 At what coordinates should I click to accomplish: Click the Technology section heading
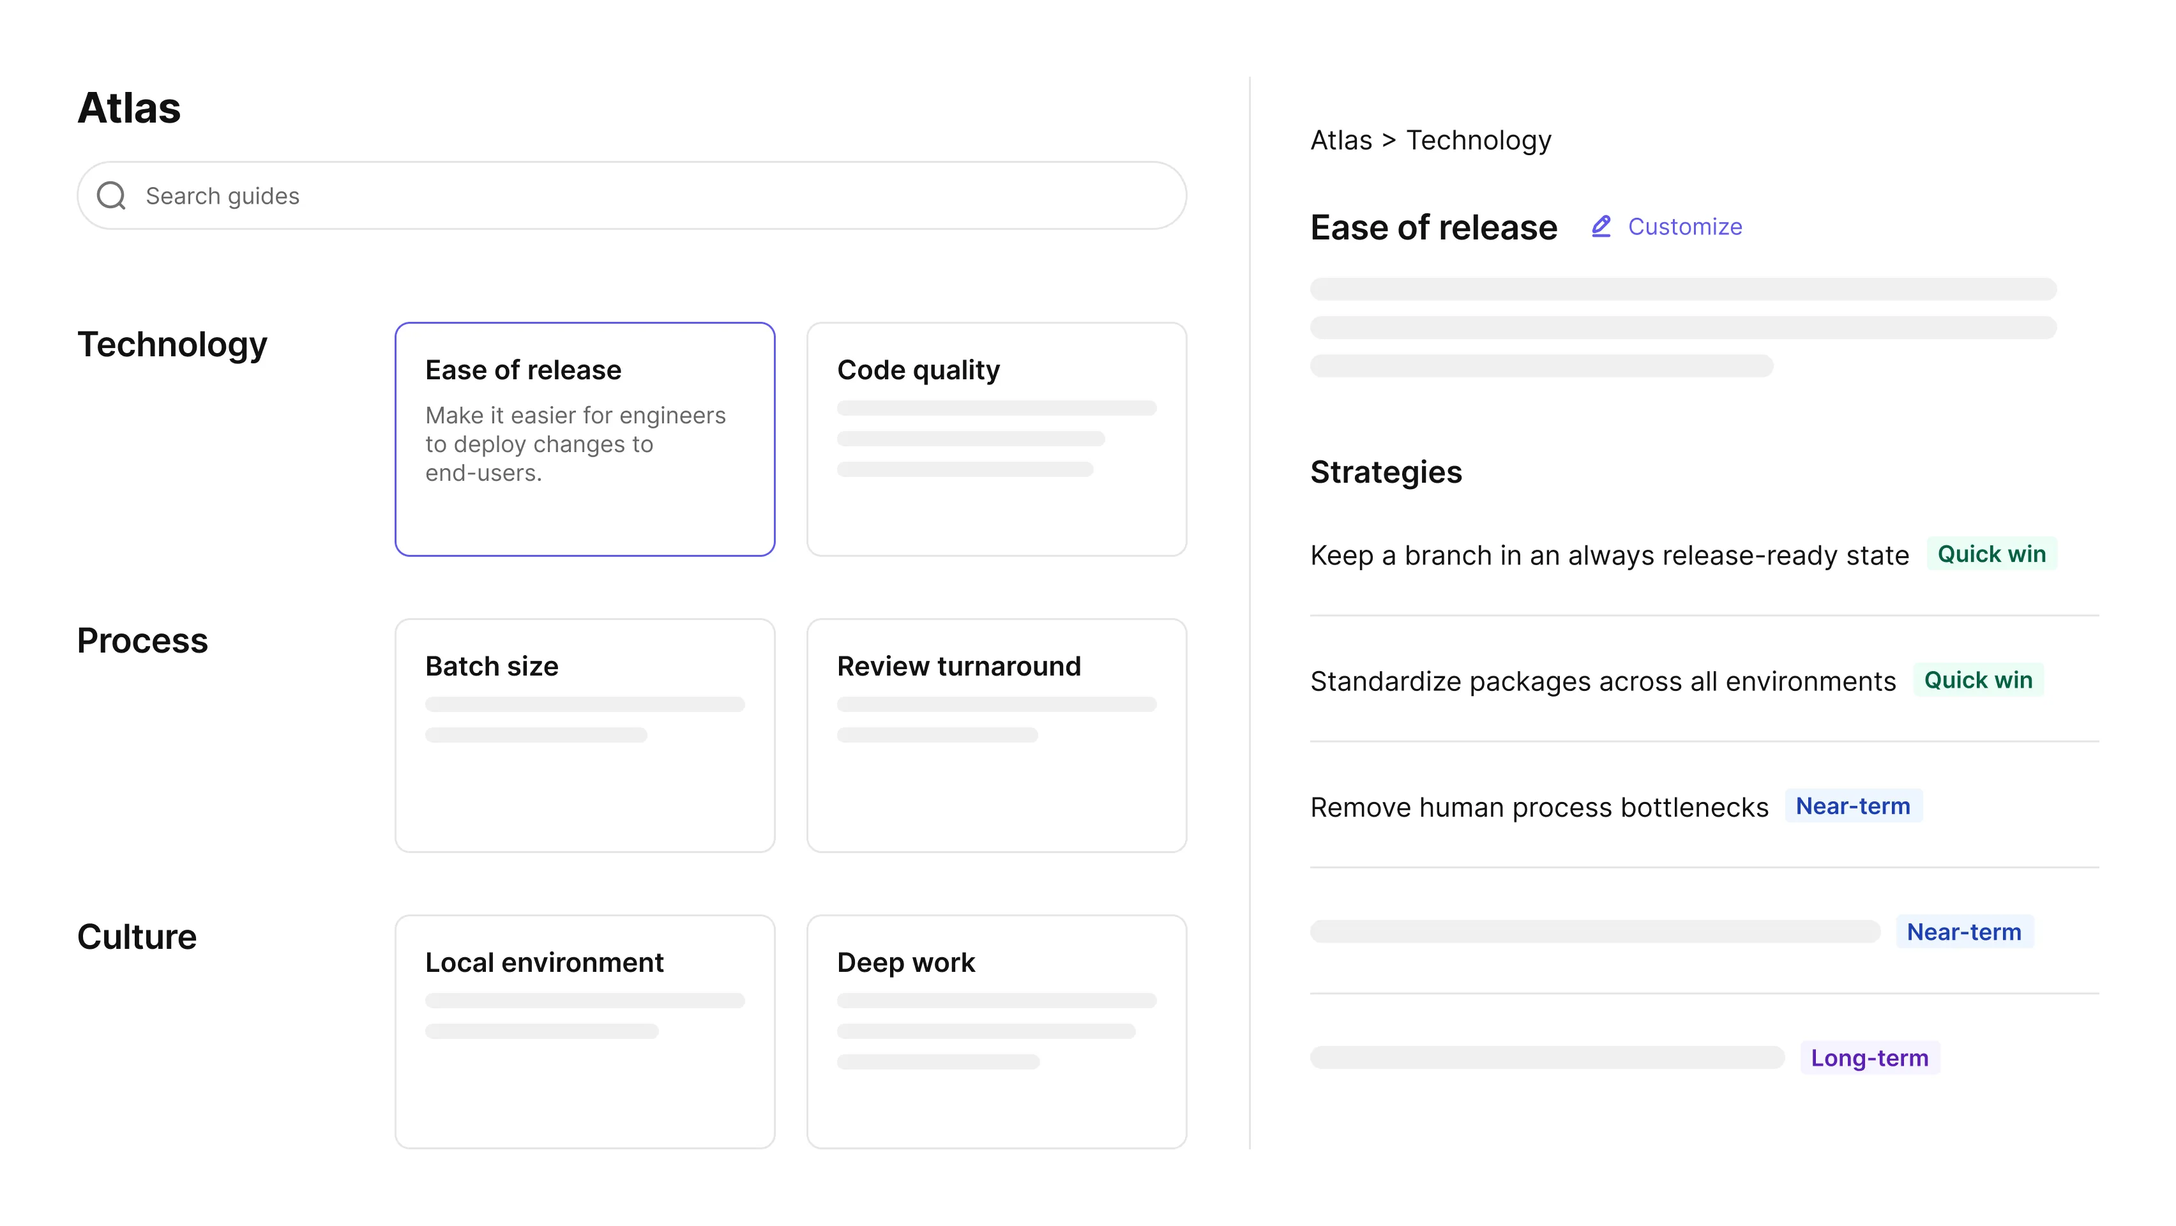point(172,345)
